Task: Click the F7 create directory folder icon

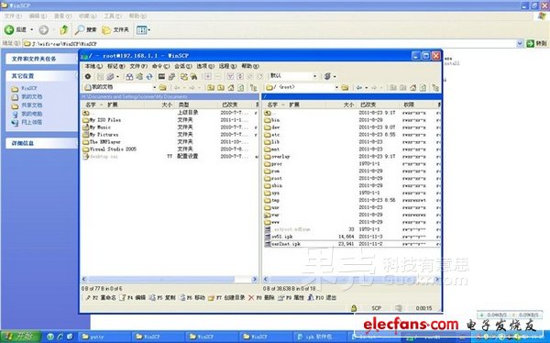Action: tap(211, 298)
